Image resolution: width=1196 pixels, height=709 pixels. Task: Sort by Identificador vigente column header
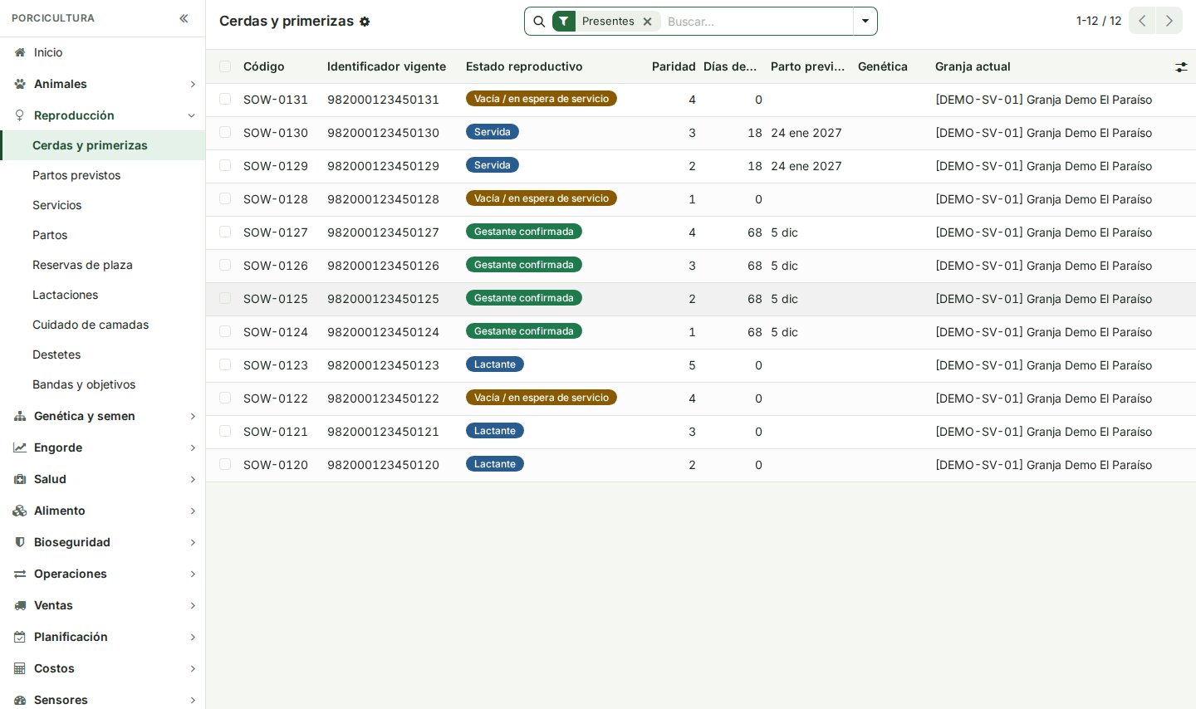pos(386,66)
